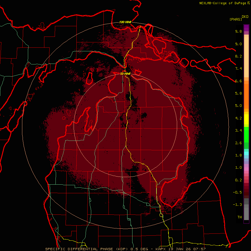Click the 5.8 scale value
The width and height of the screenshot is (251, 251).
tap(238, 93)
